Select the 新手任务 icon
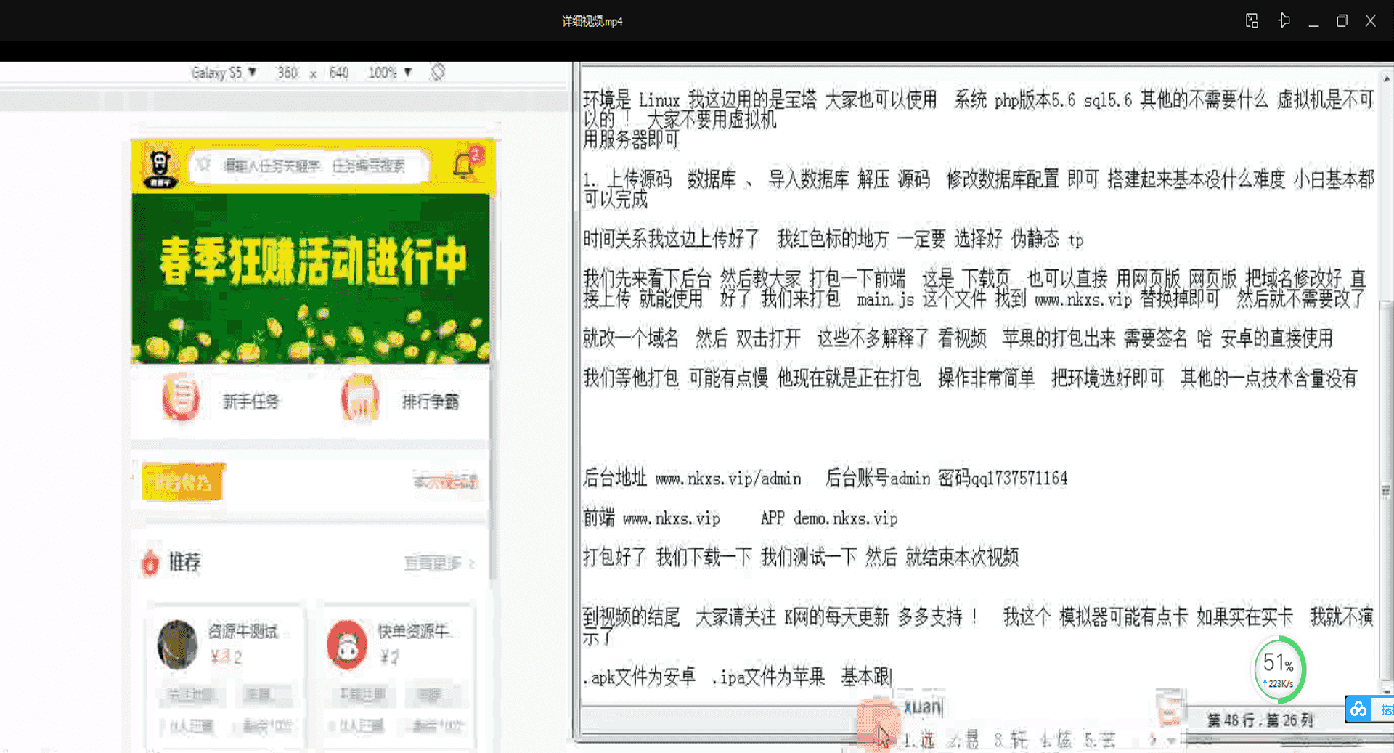The height and width of the screenshot is (753, 1394). click(182, 398)
